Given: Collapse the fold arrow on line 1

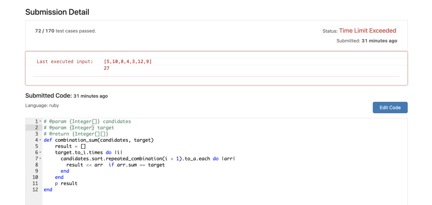Looking at the screenshot, I should coord(40,122).
